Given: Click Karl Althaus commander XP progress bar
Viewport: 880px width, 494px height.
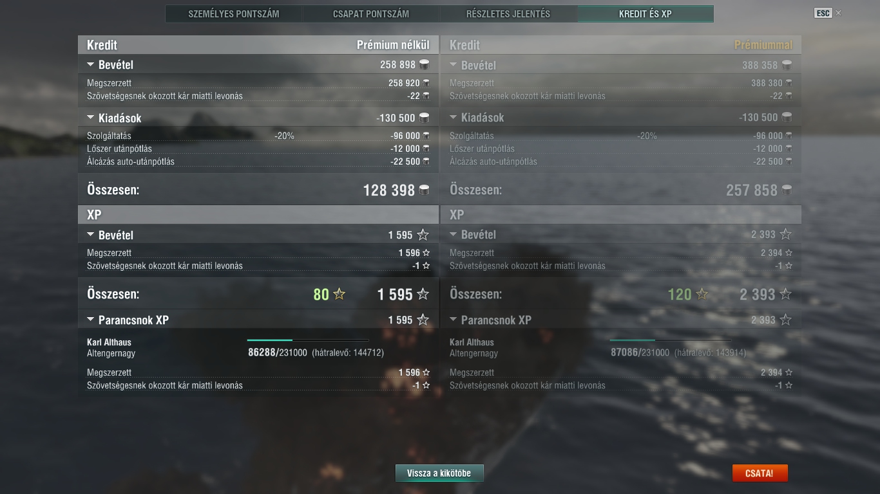Looking at the screenshot, I should (x=308, y=340).
